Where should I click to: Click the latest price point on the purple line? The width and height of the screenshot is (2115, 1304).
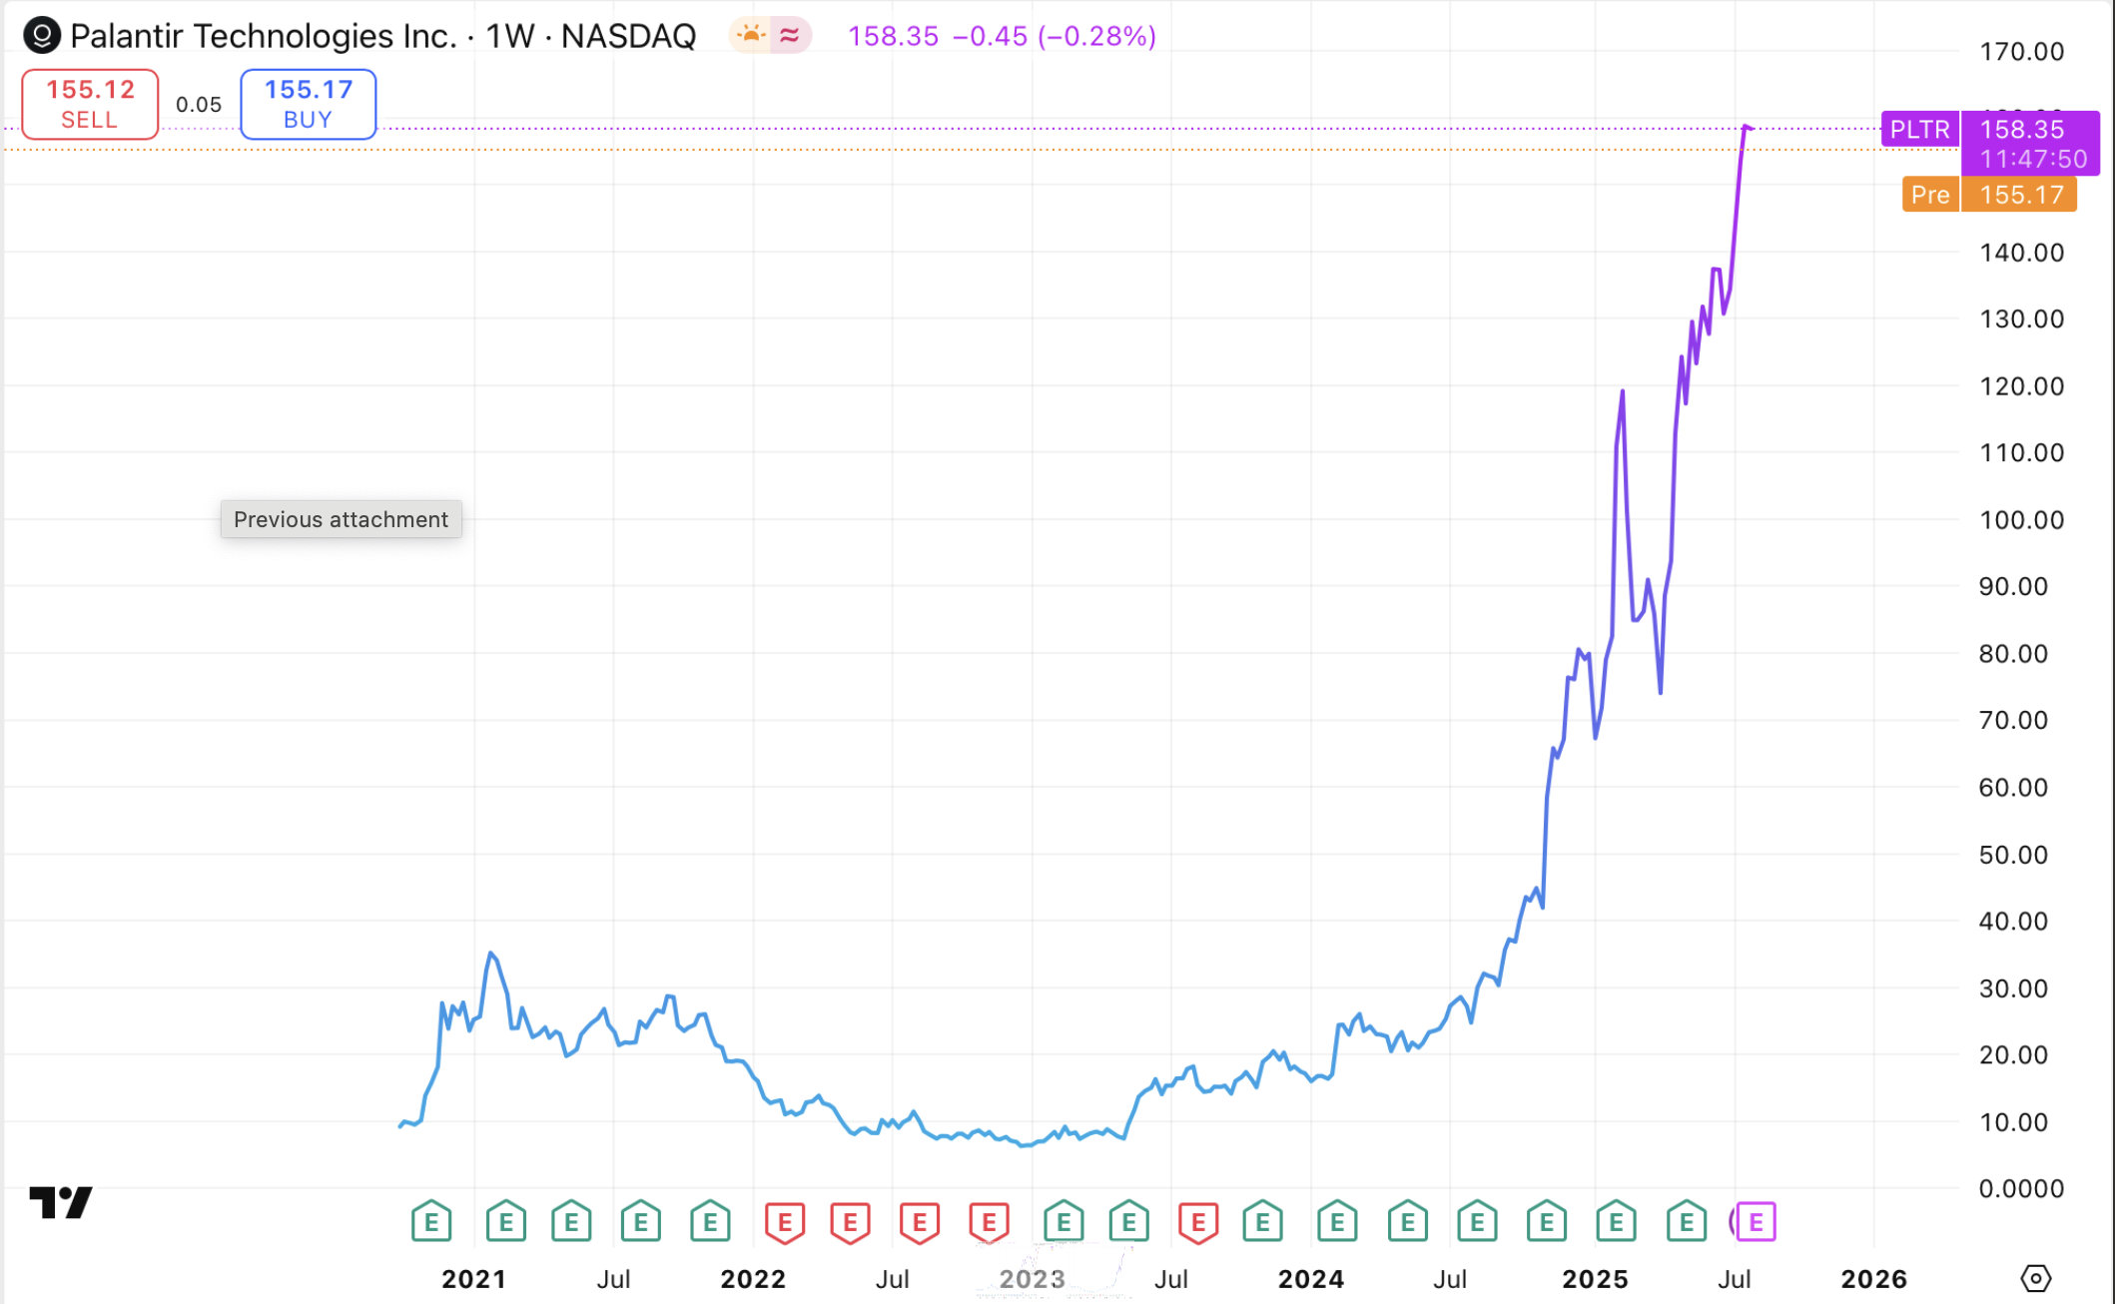pos(1750,128)
